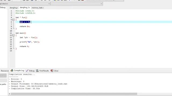Click the Output Size log entry
172x96 pixels.
click(28, 86)
